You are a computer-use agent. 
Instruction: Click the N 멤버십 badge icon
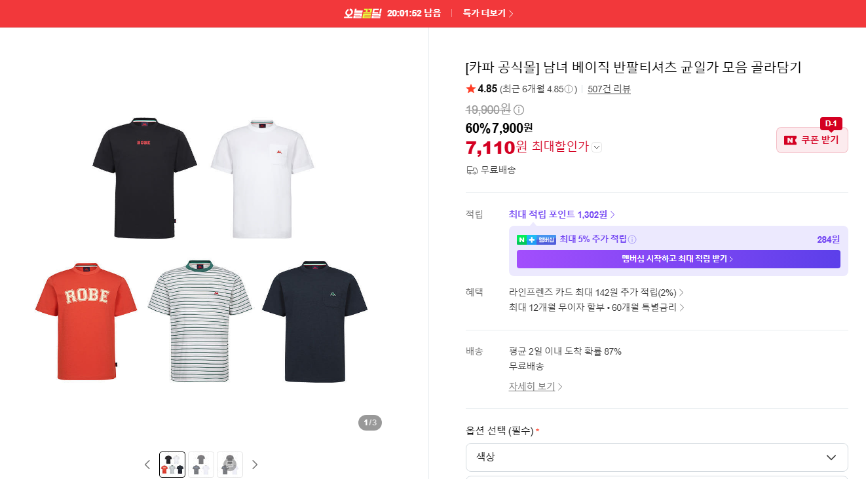point(537,239)
